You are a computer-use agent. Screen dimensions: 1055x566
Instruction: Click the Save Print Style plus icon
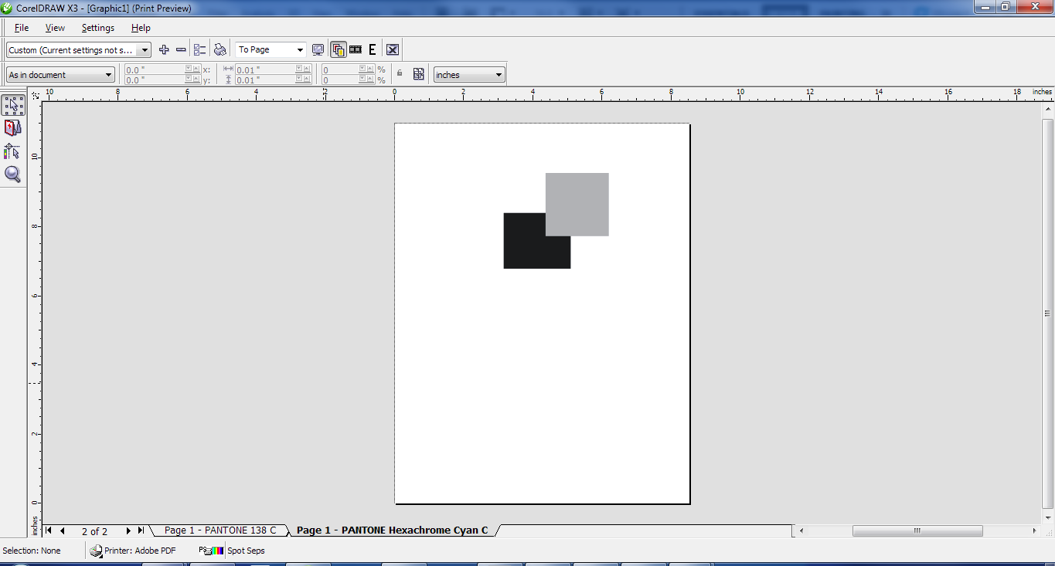click(164, 49)
